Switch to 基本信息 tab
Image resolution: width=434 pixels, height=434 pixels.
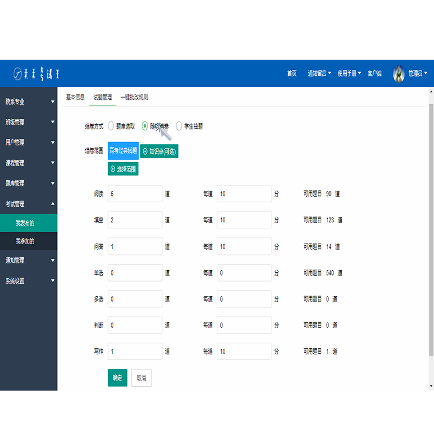coord(75,97)
